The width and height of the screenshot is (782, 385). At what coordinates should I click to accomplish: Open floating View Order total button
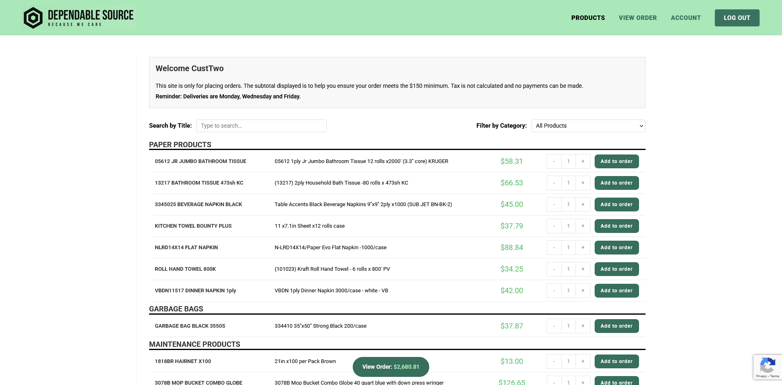391,367
